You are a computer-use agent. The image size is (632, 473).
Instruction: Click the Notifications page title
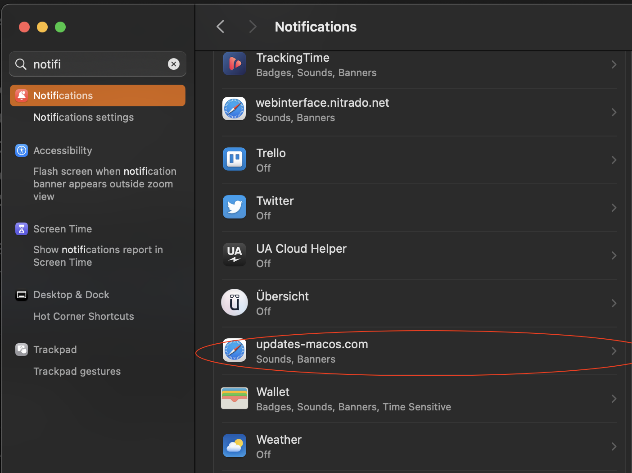tap(316, 27)
